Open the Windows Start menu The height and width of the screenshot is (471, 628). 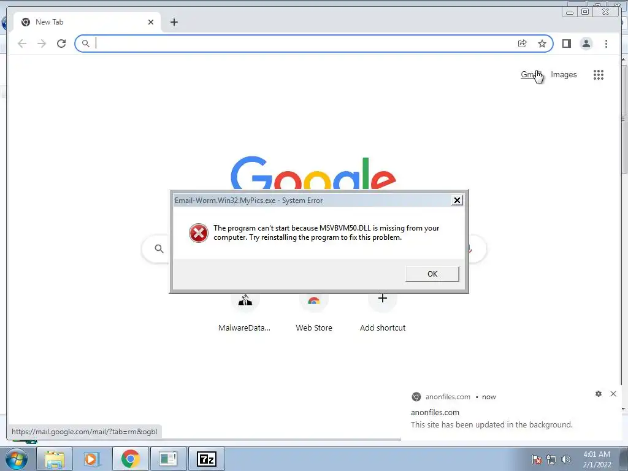point(17,459)
